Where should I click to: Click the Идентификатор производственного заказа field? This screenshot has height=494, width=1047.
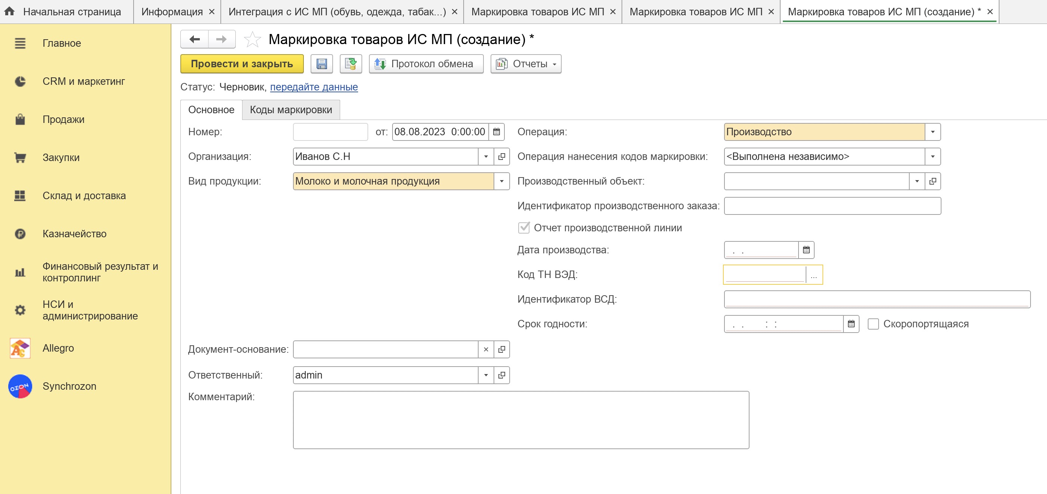(832, 206)
